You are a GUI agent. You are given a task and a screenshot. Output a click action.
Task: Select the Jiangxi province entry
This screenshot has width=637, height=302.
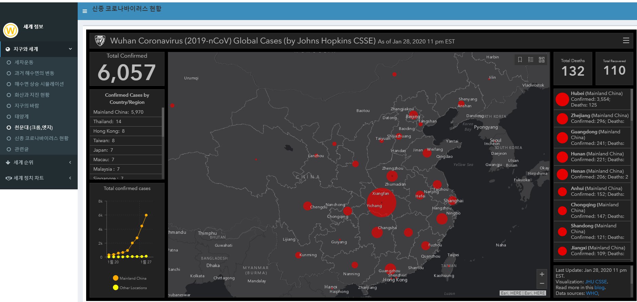coord(592,251)
